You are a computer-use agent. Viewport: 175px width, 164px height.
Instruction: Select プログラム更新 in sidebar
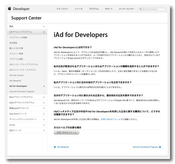(x=27, y=59)
